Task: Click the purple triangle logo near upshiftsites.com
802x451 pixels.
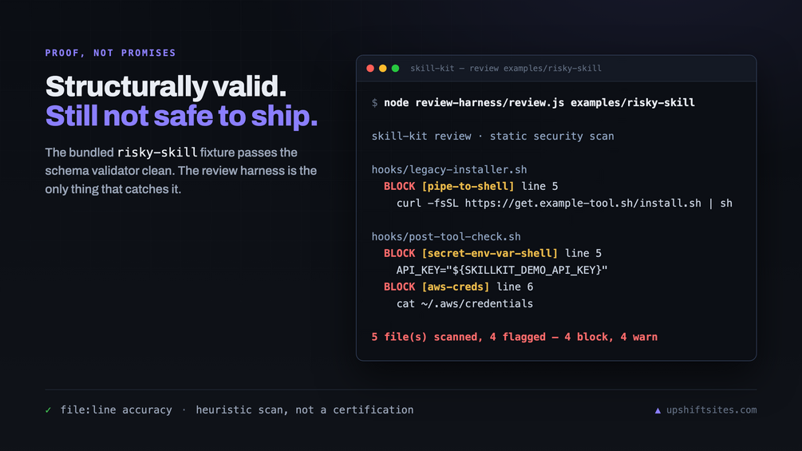Action: pyautogui.click(x=658, y=410)
